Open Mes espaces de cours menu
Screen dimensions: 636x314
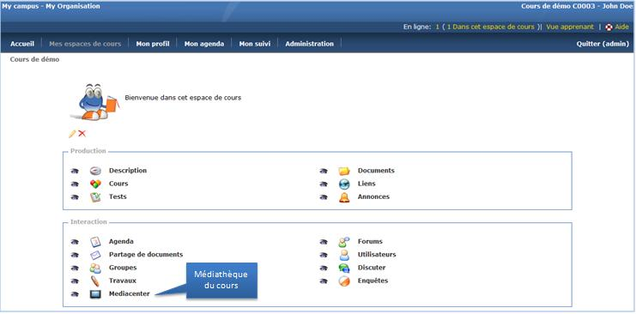coord(85,44)
